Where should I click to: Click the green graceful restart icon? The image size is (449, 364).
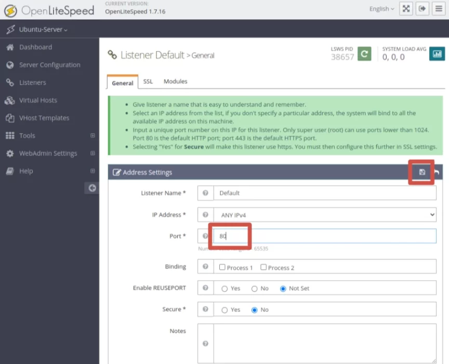point(364,54)
